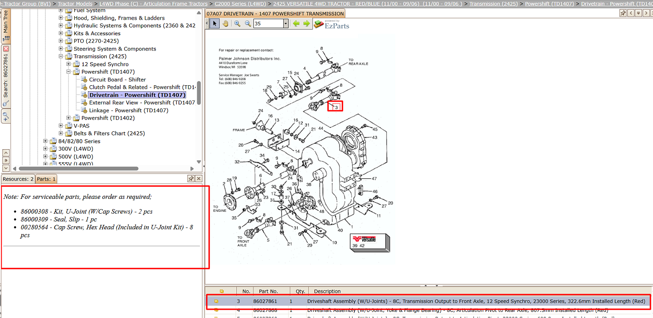Select Drivetrain - Powershift (TD1407) tree item
Screen dimensions: 653x318
[138, 95]
